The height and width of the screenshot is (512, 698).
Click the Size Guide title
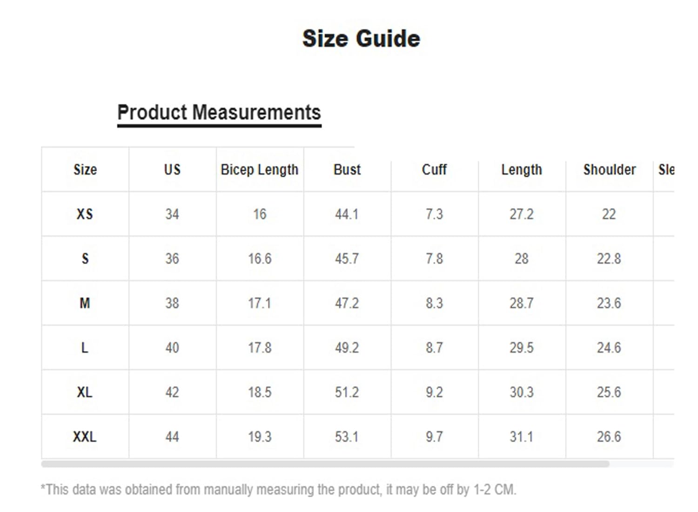[361, 39]
